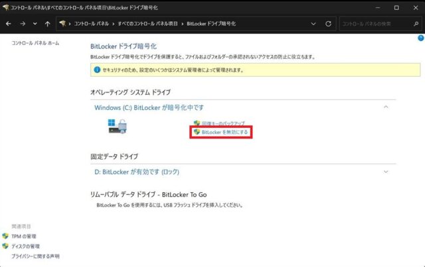Collapse the Windows (C:) drive section
This screenshot has height=267, width=425.
tap(386, 107)
